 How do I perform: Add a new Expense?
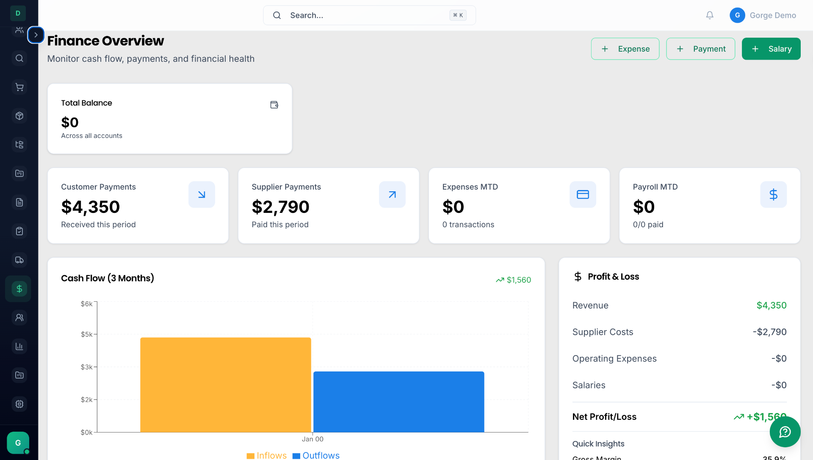(x=625, y=49)
